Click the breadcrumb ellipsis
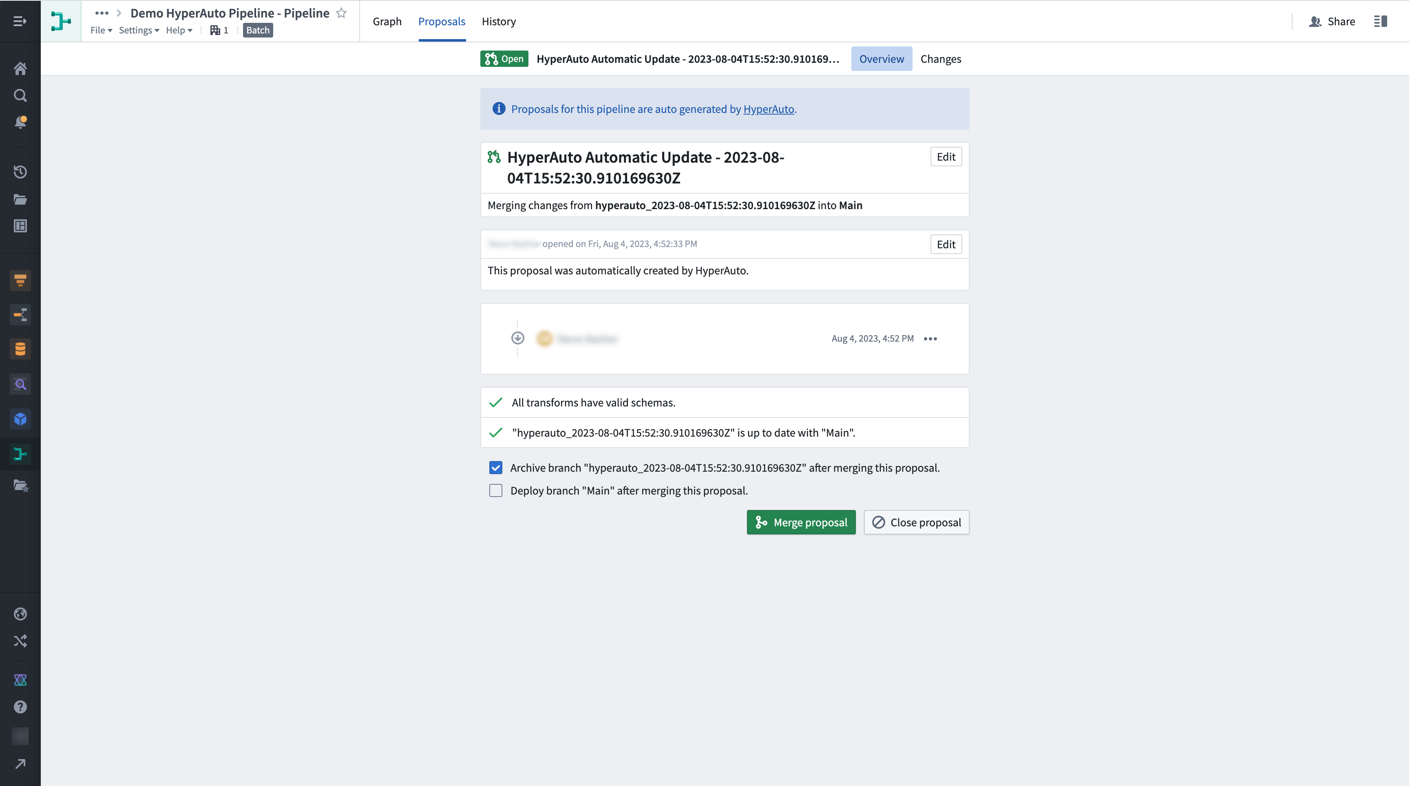1410x786 pixels. [x=101, y=13]
